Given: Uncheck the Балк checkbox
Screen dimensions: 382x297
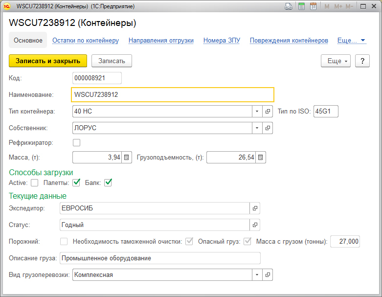Looking at the screenshot, I should coord(108,183).
